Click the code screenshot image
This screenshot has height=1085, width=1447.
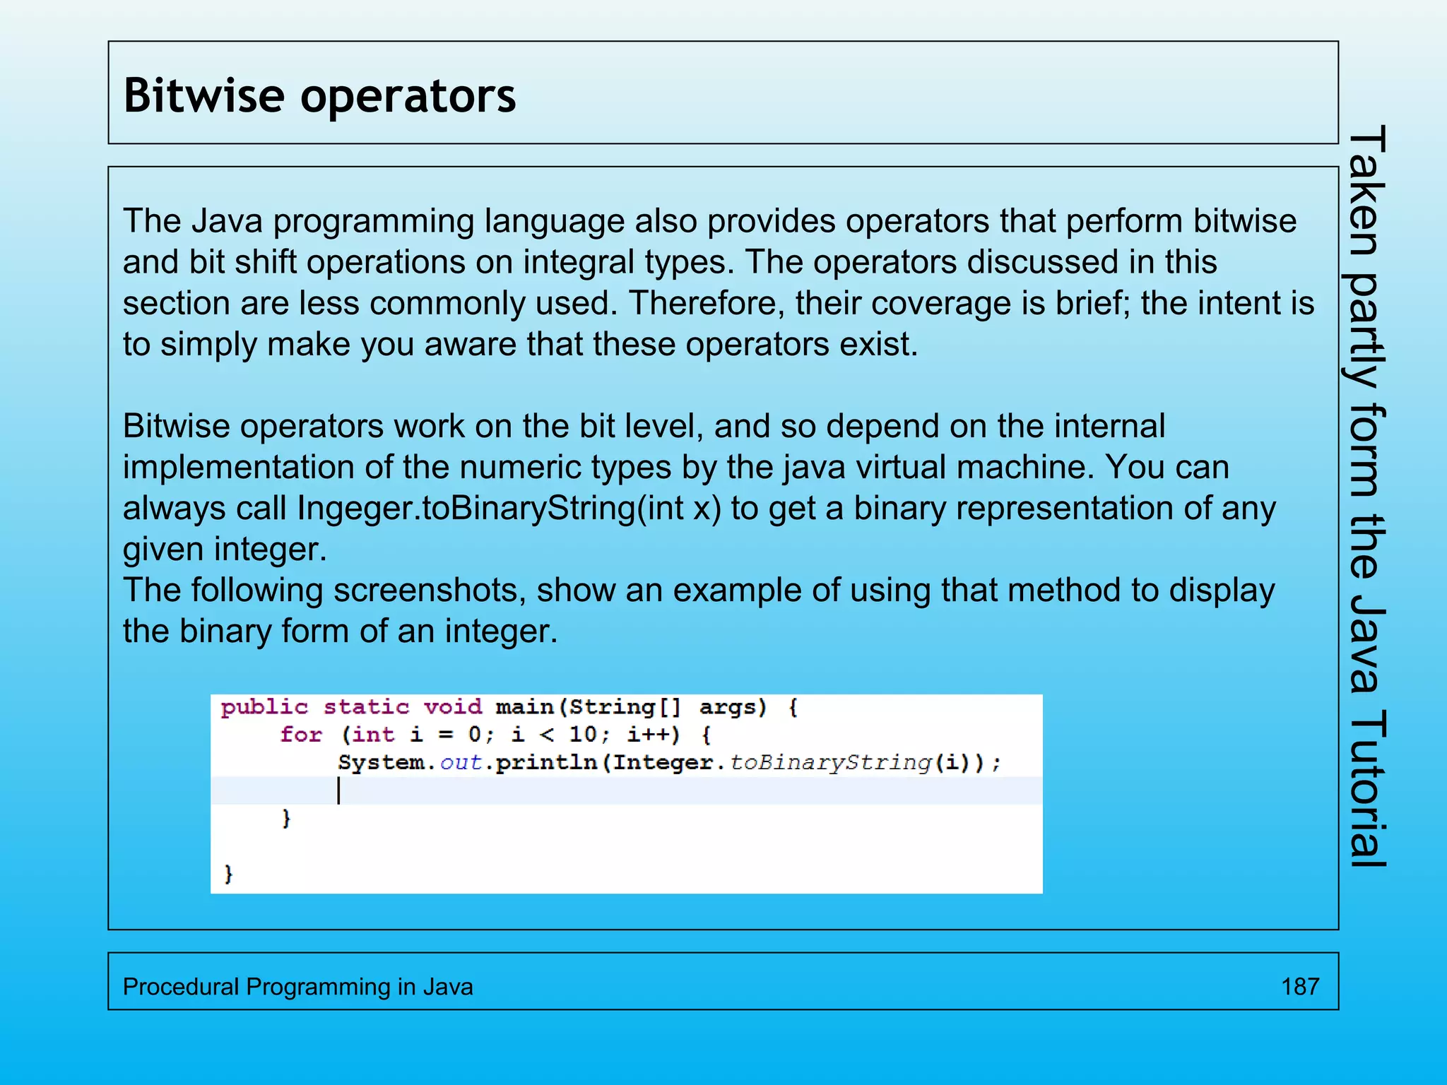[626, 794]
